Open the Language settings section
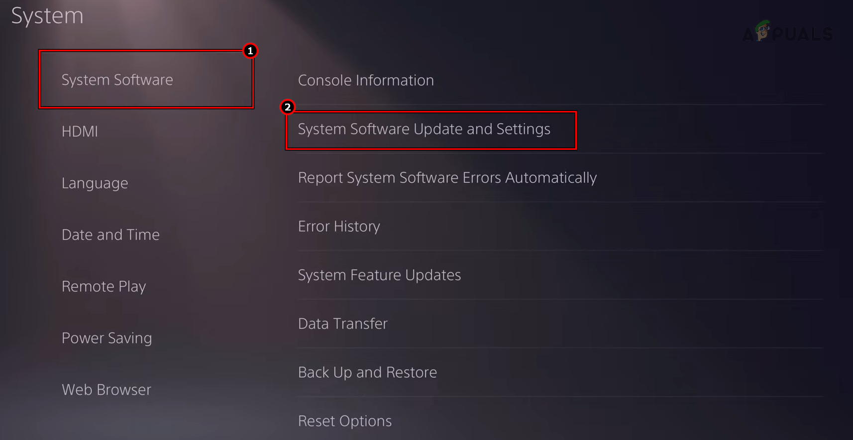 [x=95, y=183]
